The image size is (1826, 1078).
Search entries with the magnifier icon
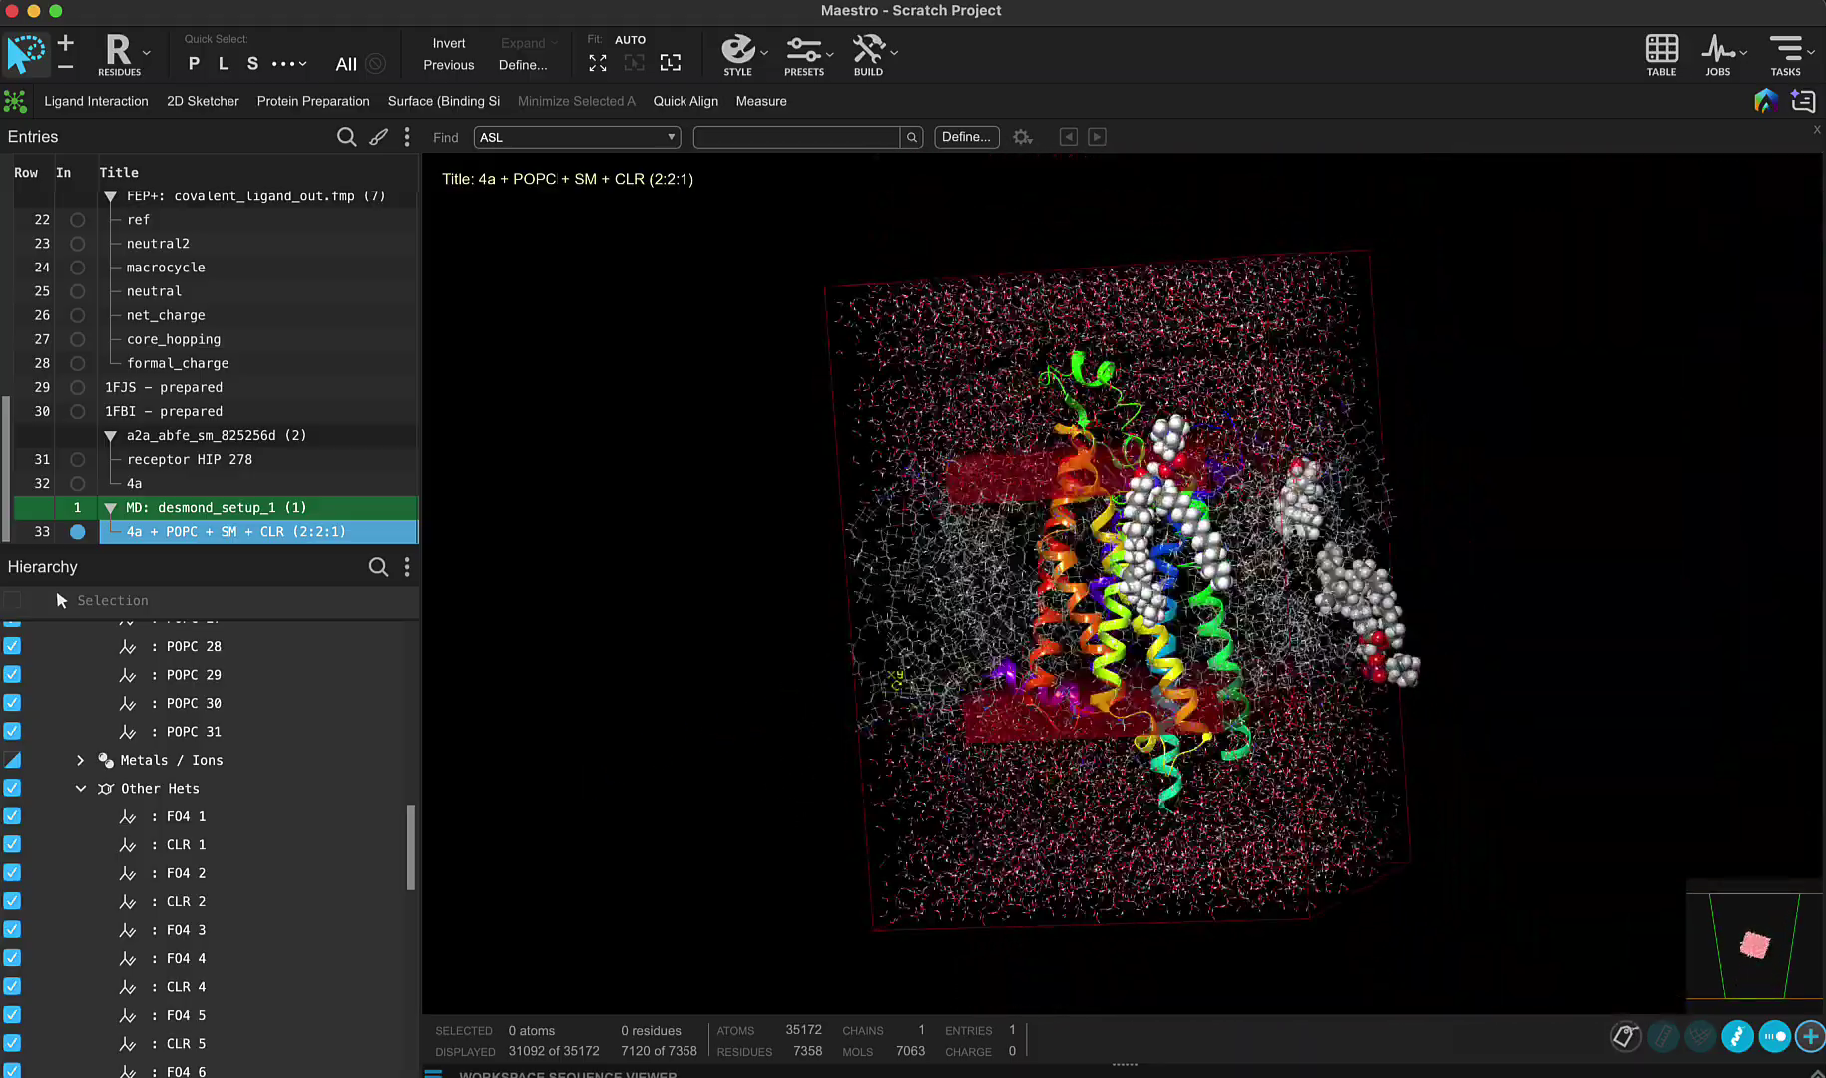[x=346, y=137]
